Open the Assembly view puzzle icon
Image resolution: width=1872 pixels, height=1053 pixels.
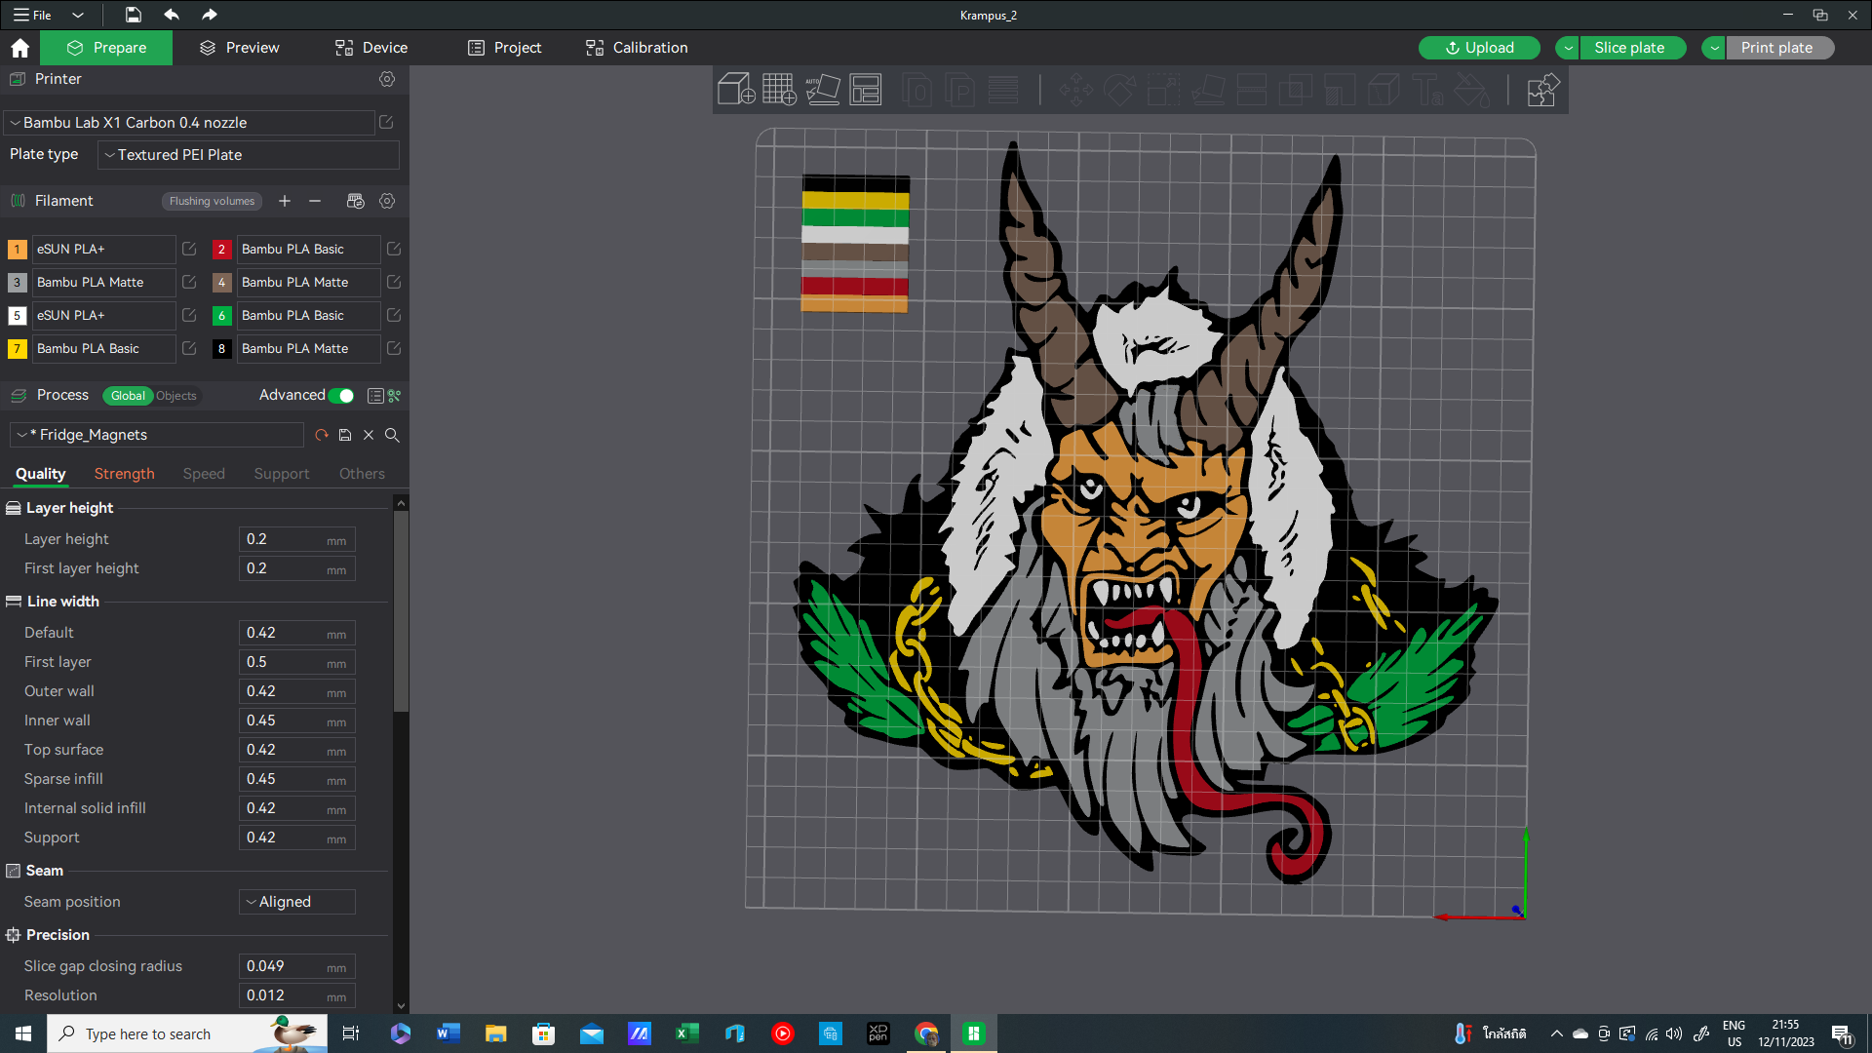(1542, 90)
